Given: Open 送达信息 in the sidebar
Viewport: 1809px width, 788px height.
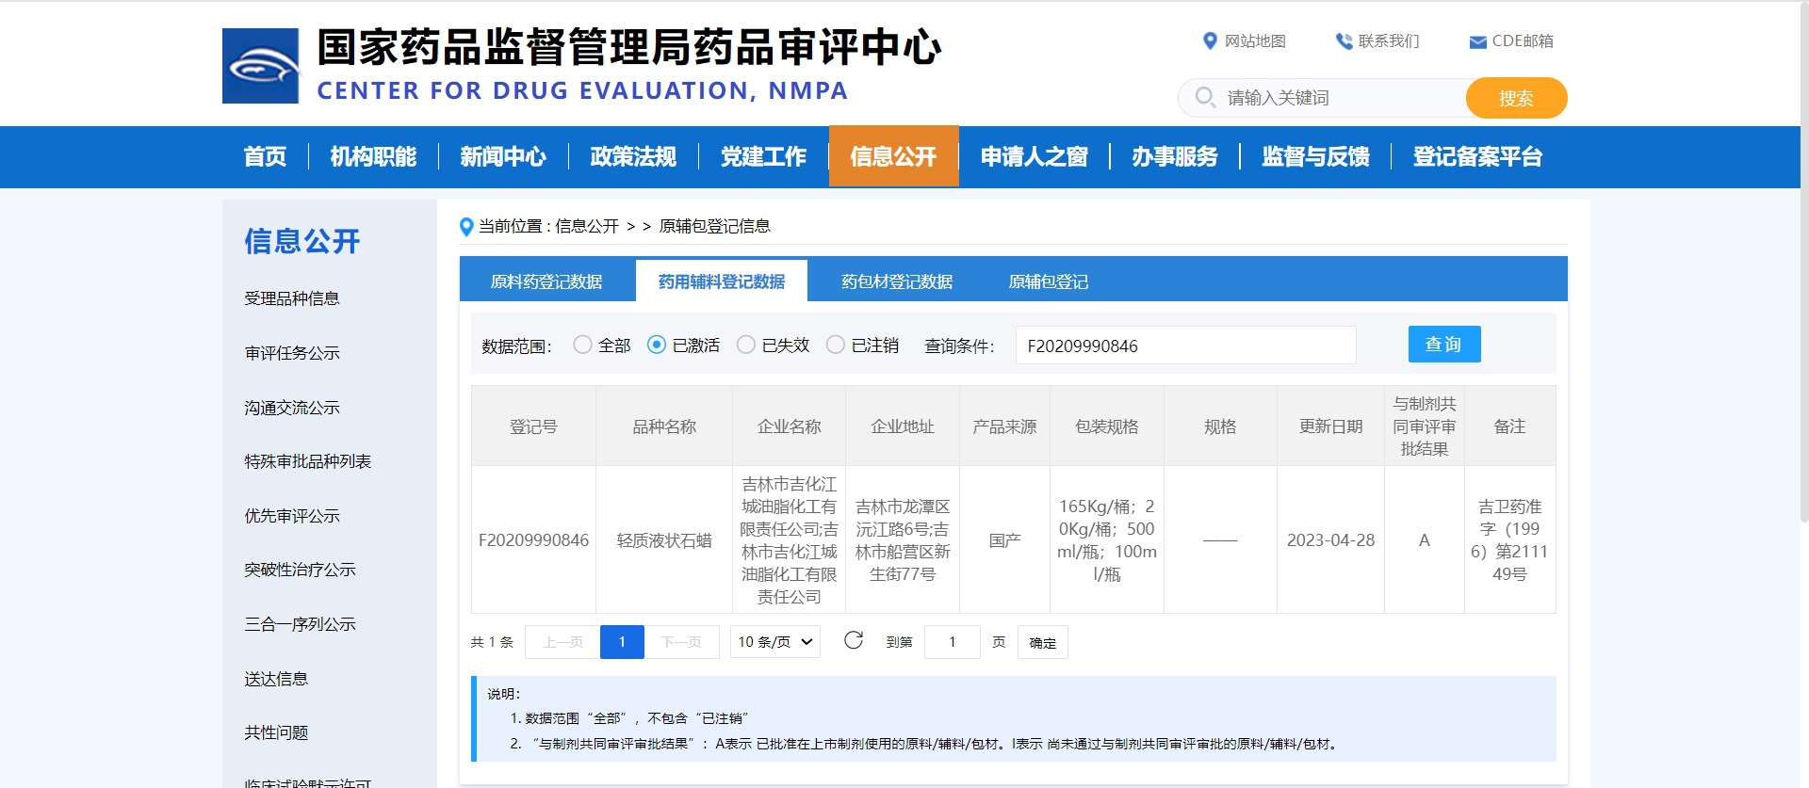Looking at the screenshot, I should tap(276, 679).
